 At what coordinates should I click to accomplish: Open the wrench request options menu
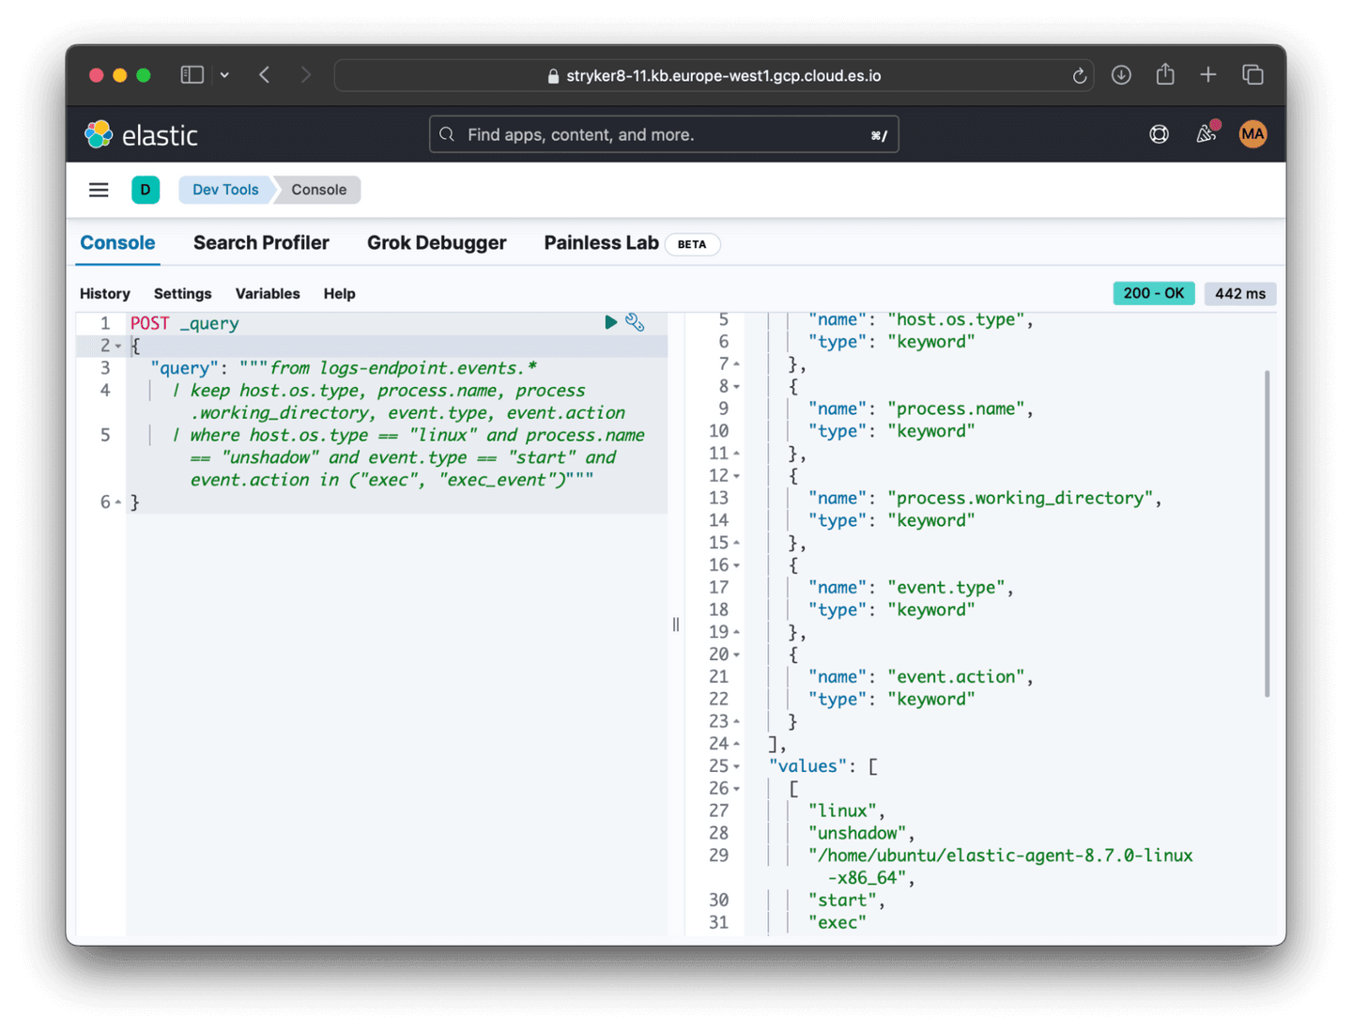pos(635,322)
